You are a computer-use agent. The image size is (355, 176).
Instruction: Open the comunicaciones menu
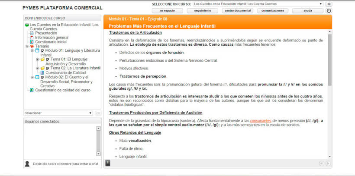[x=273, y=11]
